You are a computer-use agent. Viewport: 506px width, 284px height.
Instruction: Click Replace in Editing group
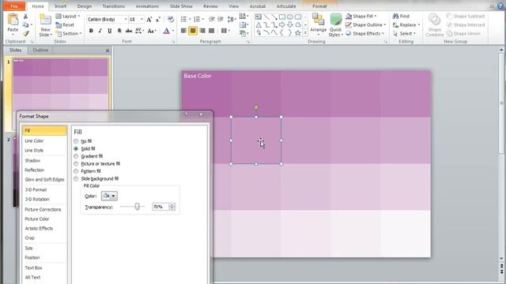(x=406, y=24)
